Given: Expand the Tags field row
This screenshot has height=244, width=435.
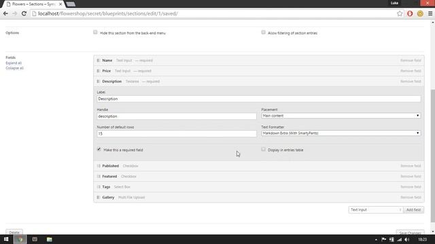Looking at the screenshot, I should pyautogui.click(x=258, y=187).
